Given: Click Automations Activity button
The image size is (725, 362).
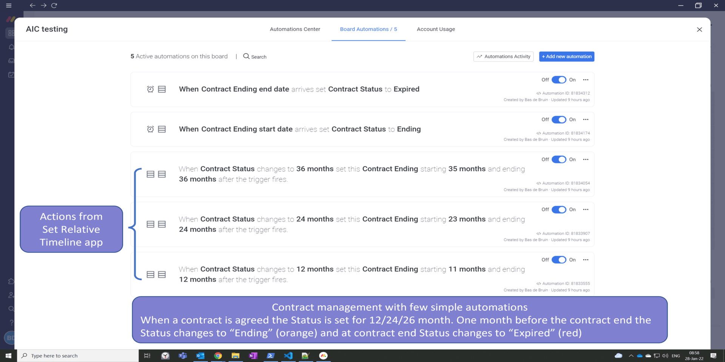Looking at the screenshot, I should 503,57.
